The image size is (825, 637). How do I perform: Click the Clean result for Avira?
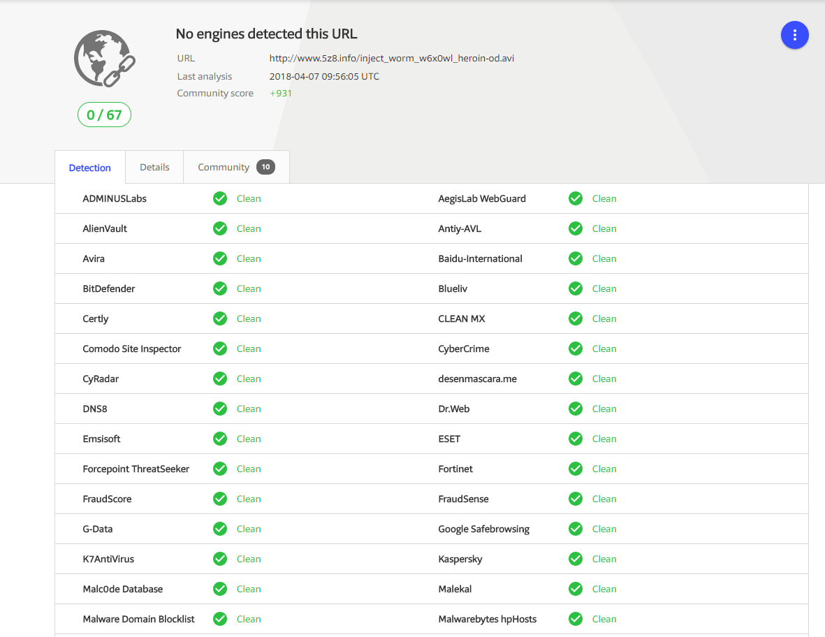(249, 258)
